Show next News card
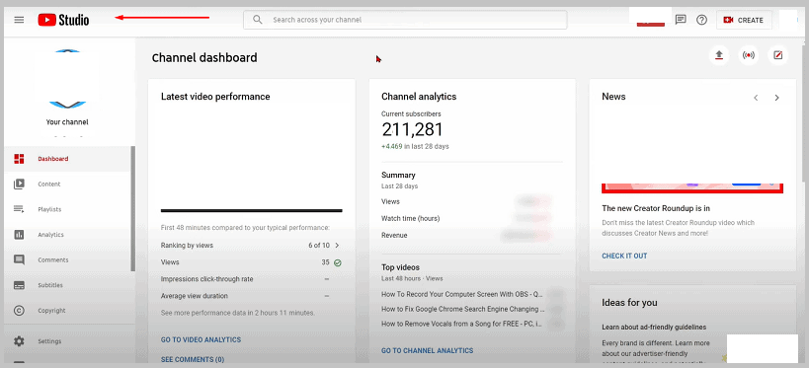This screenshot has width=809, height=368. pyautogui.click(x=776, y=98)
